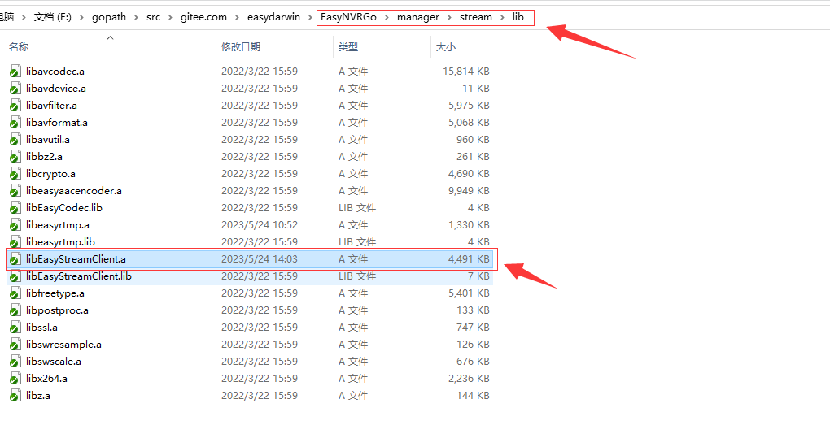The height and width of the screenshot is (421, 830).
Task: Navigate to gitee.com folder in address bar
Action: [x=203, y=17]
